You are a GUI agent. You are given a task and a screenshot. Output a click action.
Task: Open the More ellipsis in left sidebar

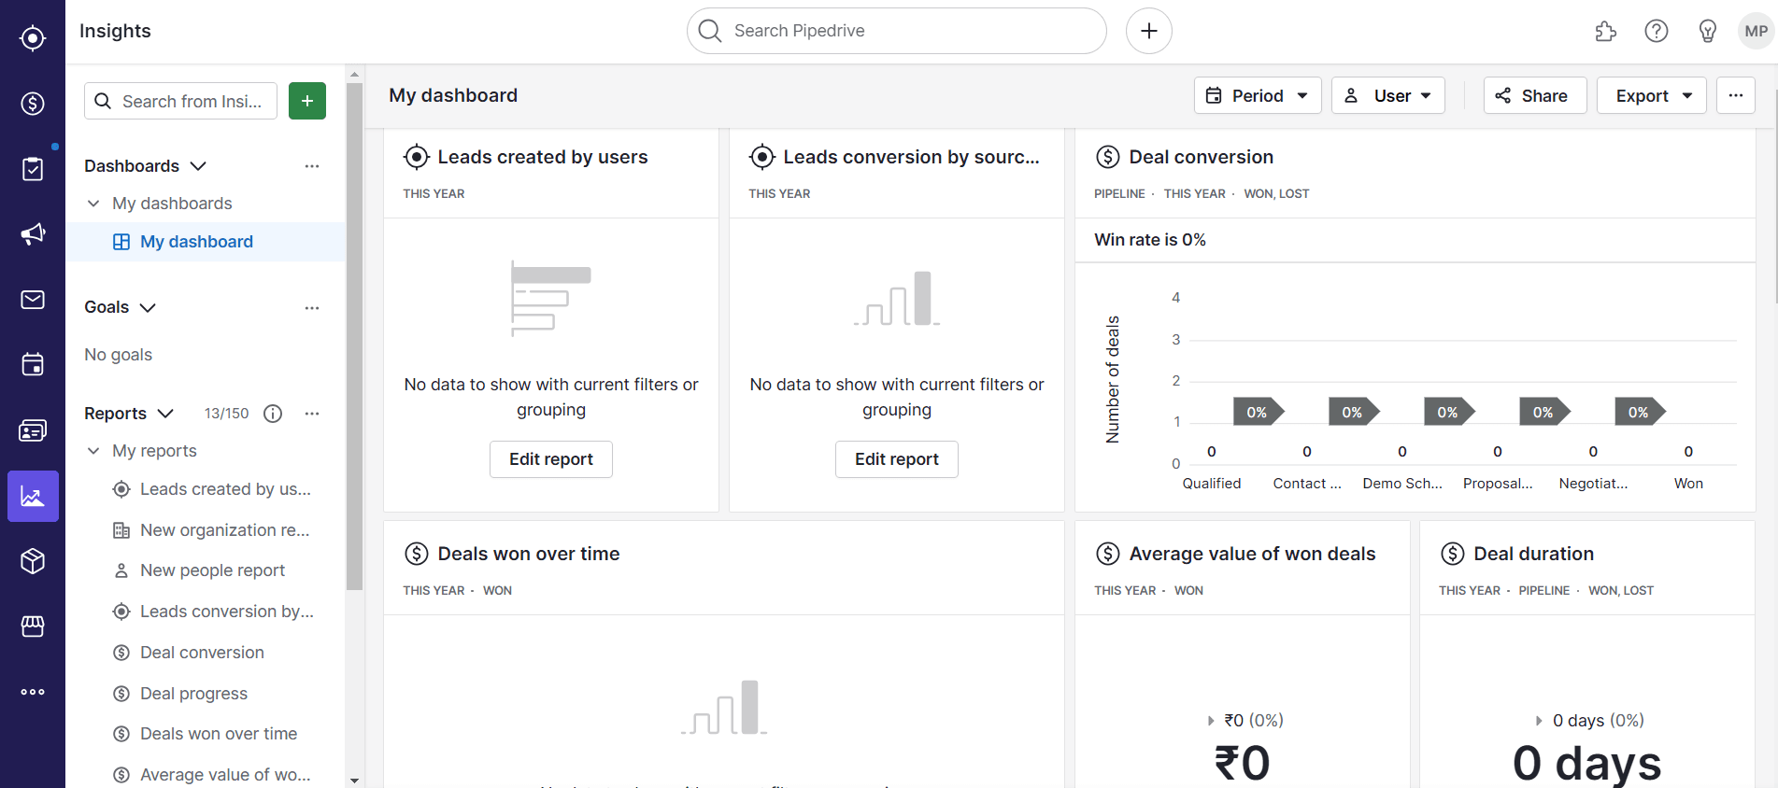click(33, 692)
